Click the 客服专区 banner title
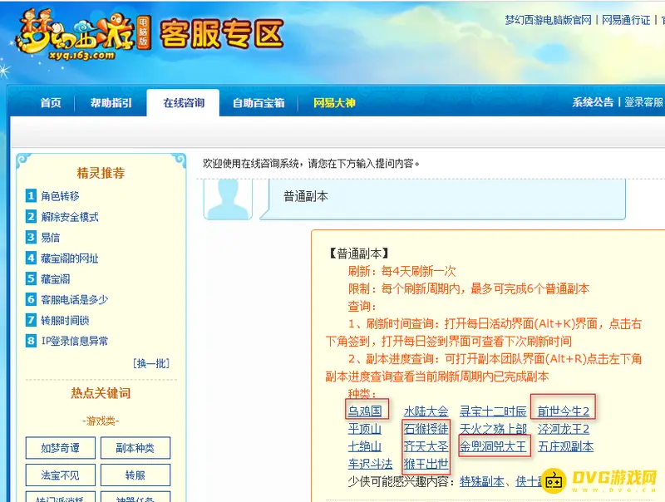Viewport: 665px width, 502px height. tap(221, 35)
